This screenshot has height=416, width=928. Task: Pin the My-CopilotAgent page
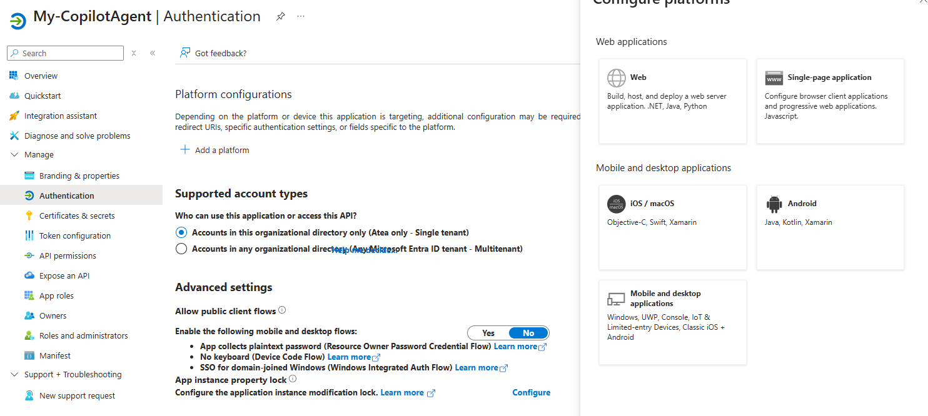pyautogui.click(x=281, y=17)
